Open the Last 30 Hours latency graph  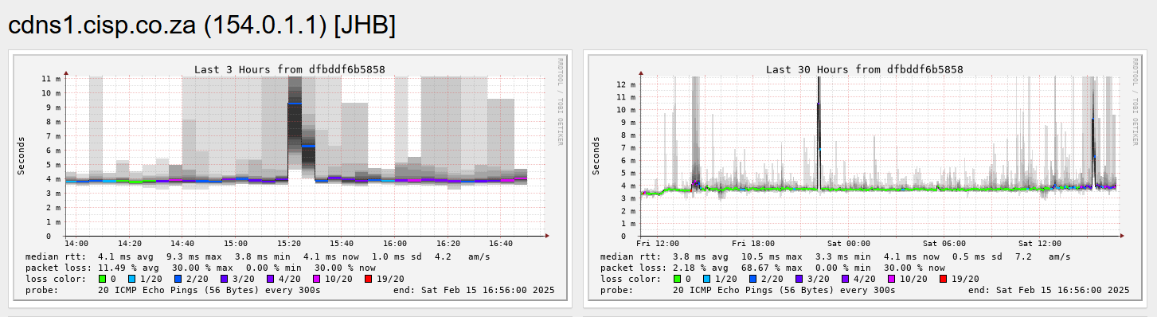(x=866, y=178)
